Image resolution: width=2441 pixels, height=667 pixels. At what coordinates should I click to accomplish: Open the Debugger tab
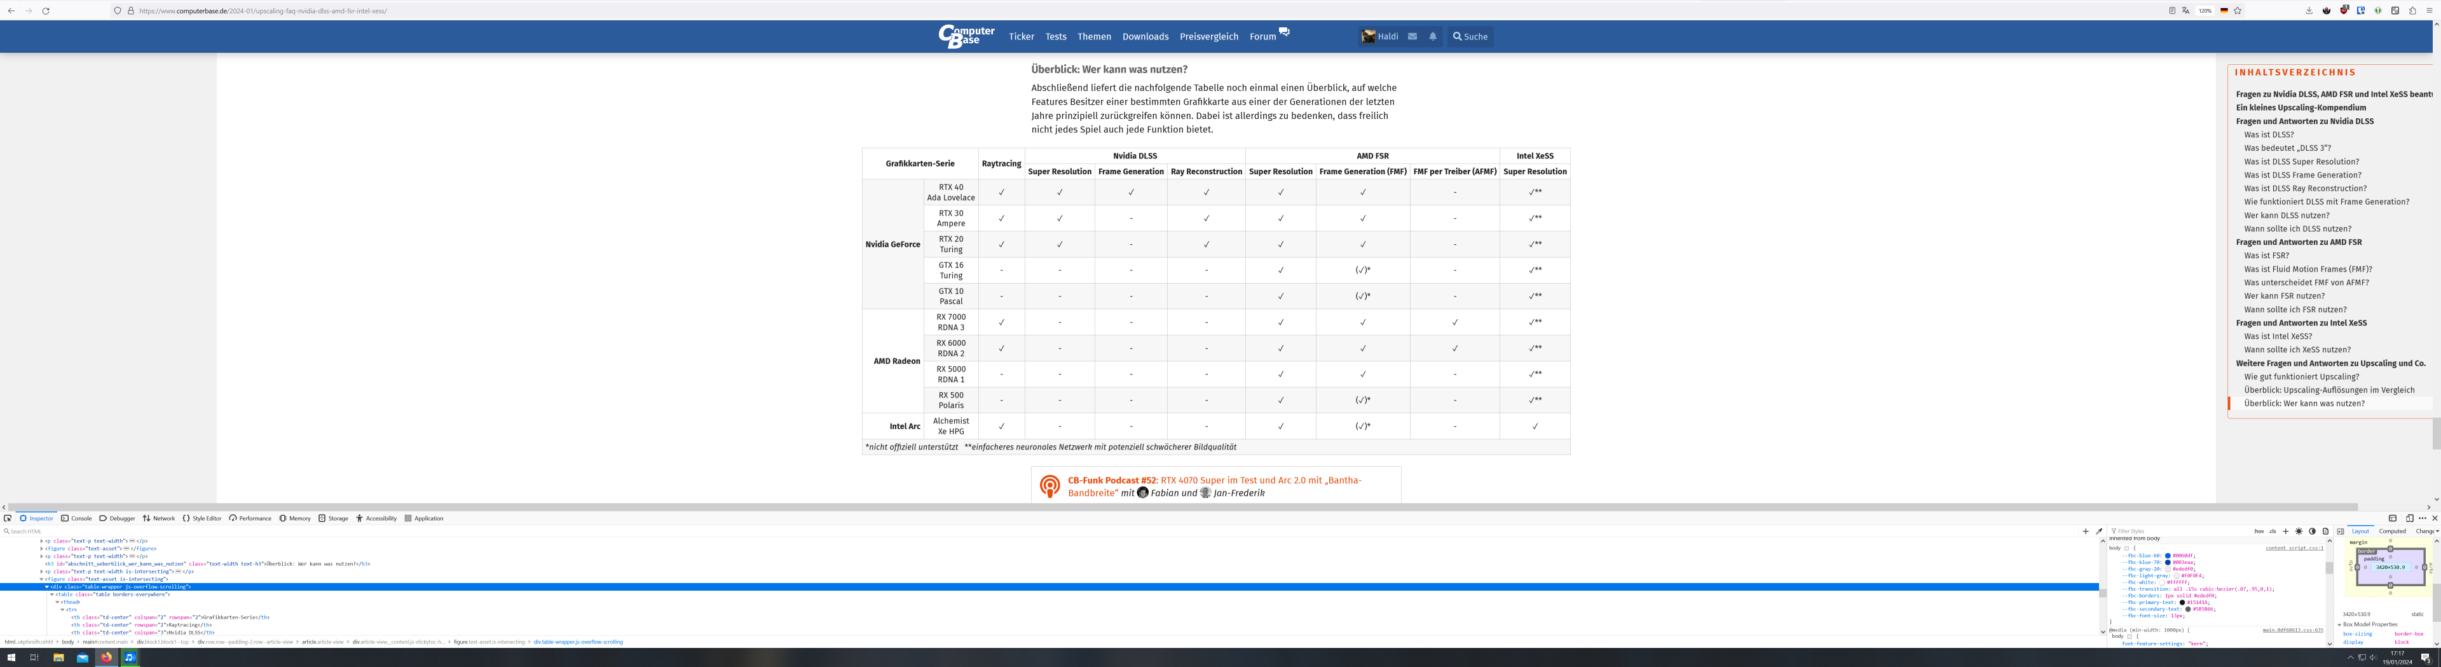coord(118,518)
